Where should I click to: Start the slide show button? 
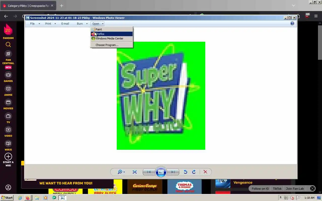(161, 172)
